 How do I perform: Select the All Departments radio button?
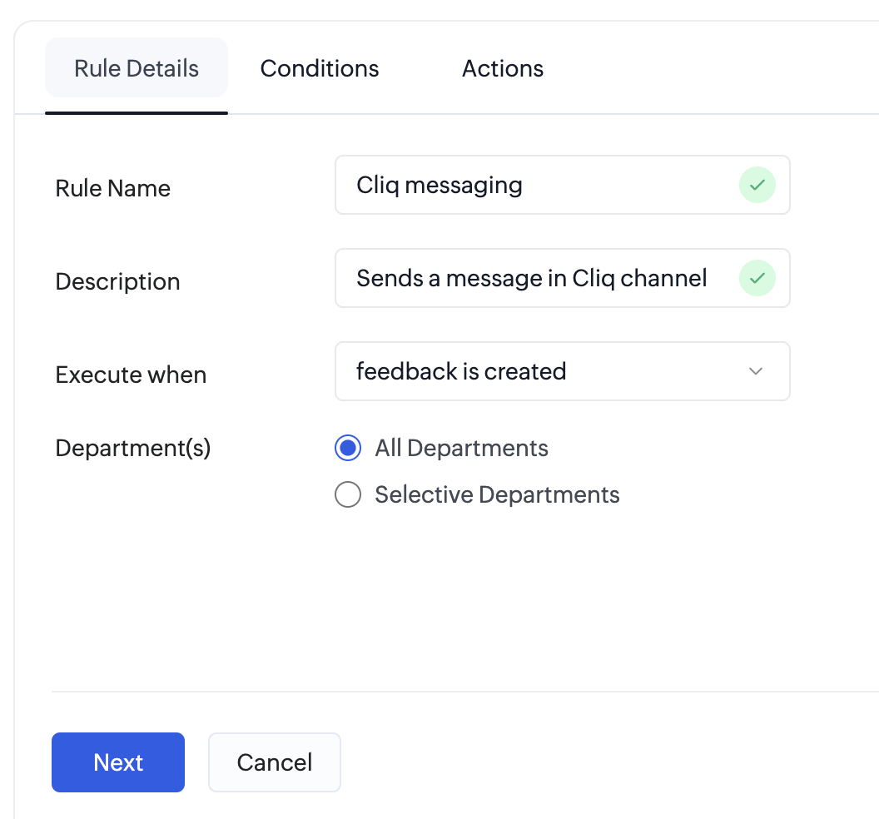(348, 449)
